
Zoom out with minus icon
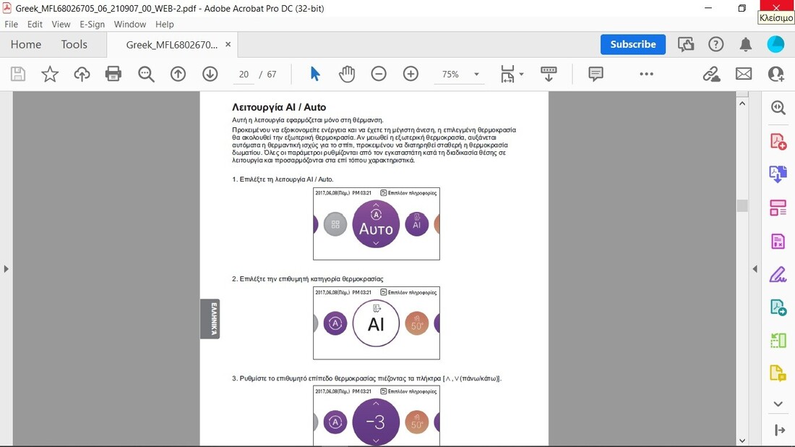pos(379,74)
